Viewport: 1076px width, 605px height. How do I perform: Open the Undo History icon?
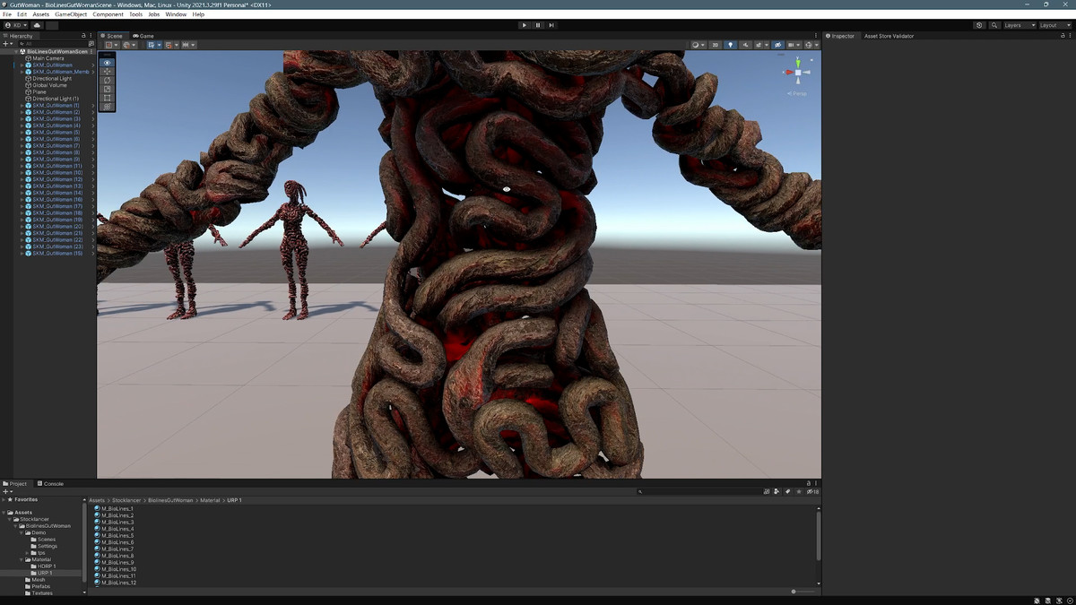[x=979, y=25]
